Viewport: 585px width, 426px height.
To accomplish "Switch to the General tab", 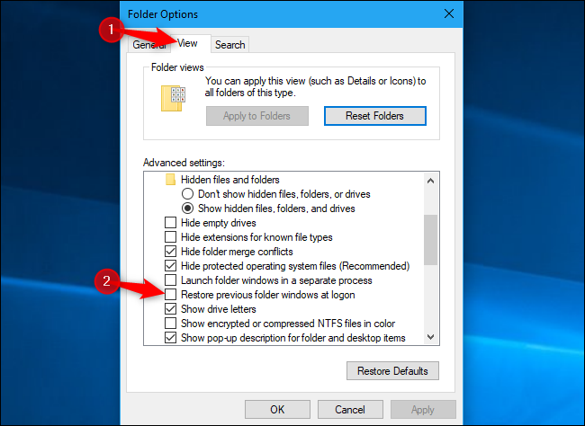I will (x=149, y=45).
